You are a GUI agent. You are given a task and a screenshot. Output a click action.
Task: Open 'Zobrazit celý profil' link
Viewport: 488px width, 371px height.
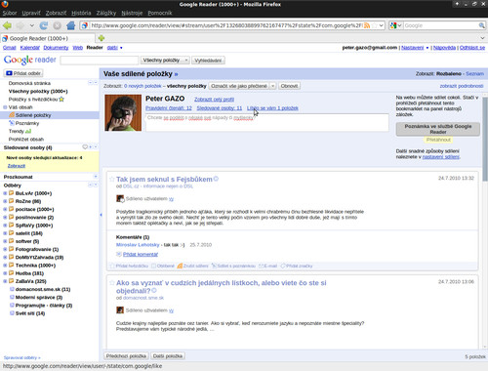coord(214,100)
